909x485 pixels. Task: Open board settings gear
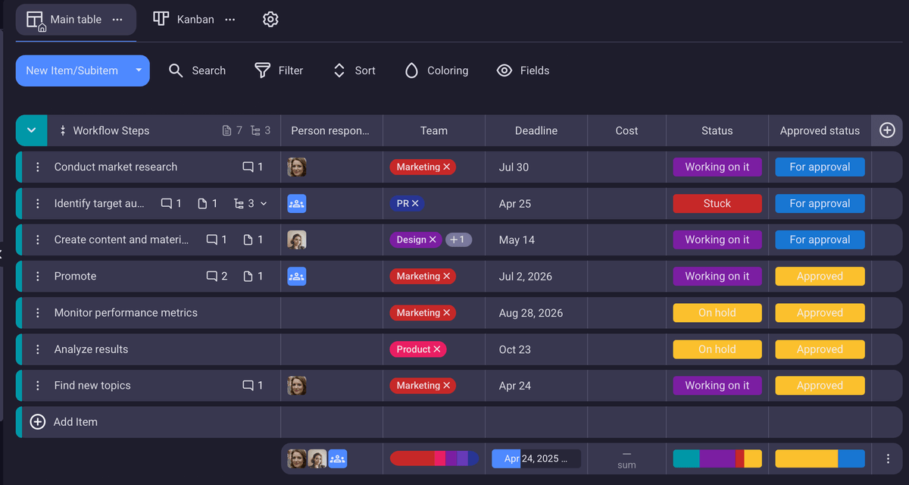[x=270, y=19]
